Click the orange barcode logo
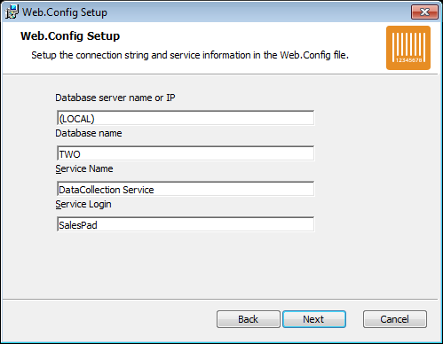The height and width of the screenshot is (344, 443). (x=408, y=48)
